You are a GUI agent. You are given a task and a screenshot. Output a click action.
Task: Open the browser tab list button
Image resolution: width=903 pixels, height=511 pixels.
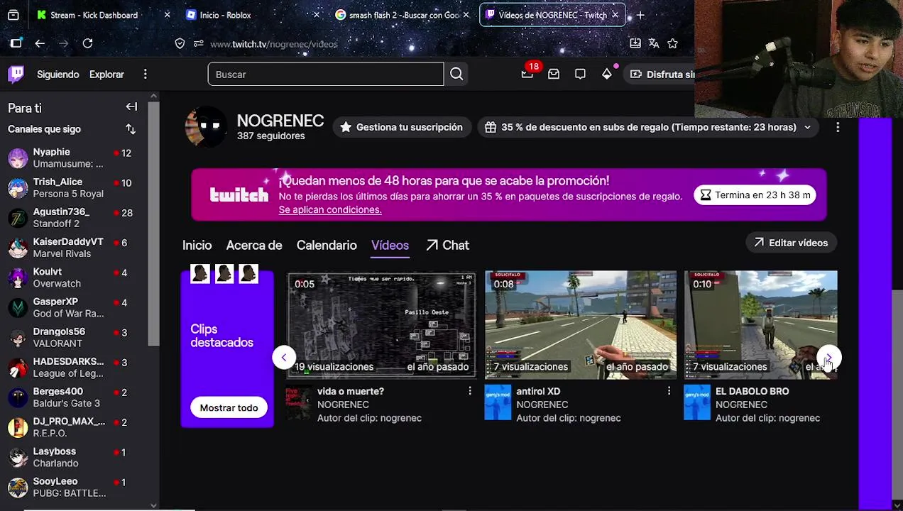pyautogui.click(x=13, y=15)
